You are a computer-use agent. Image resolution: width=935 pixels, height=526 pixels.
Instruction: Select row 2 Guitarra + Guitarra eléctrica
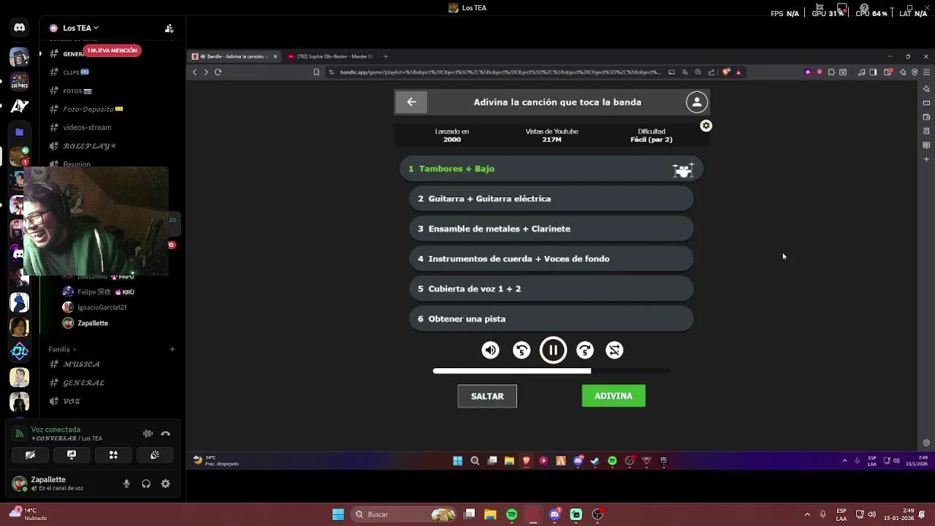coord(551,199)
